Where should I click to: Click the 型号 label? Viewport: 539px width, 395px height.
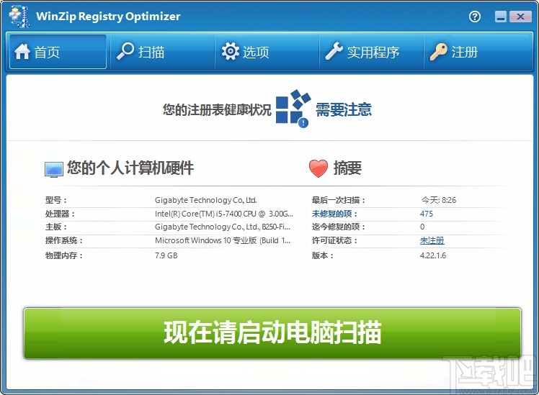[x=56, y=200]
